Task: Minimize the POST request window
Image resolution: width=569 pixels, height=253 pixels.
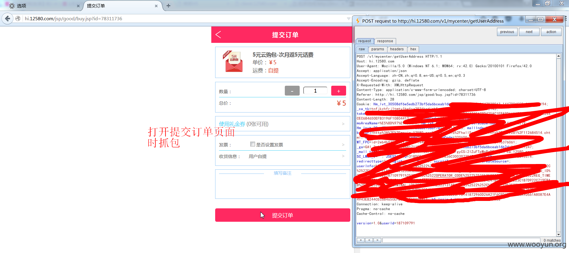Action: click(530, 20)
